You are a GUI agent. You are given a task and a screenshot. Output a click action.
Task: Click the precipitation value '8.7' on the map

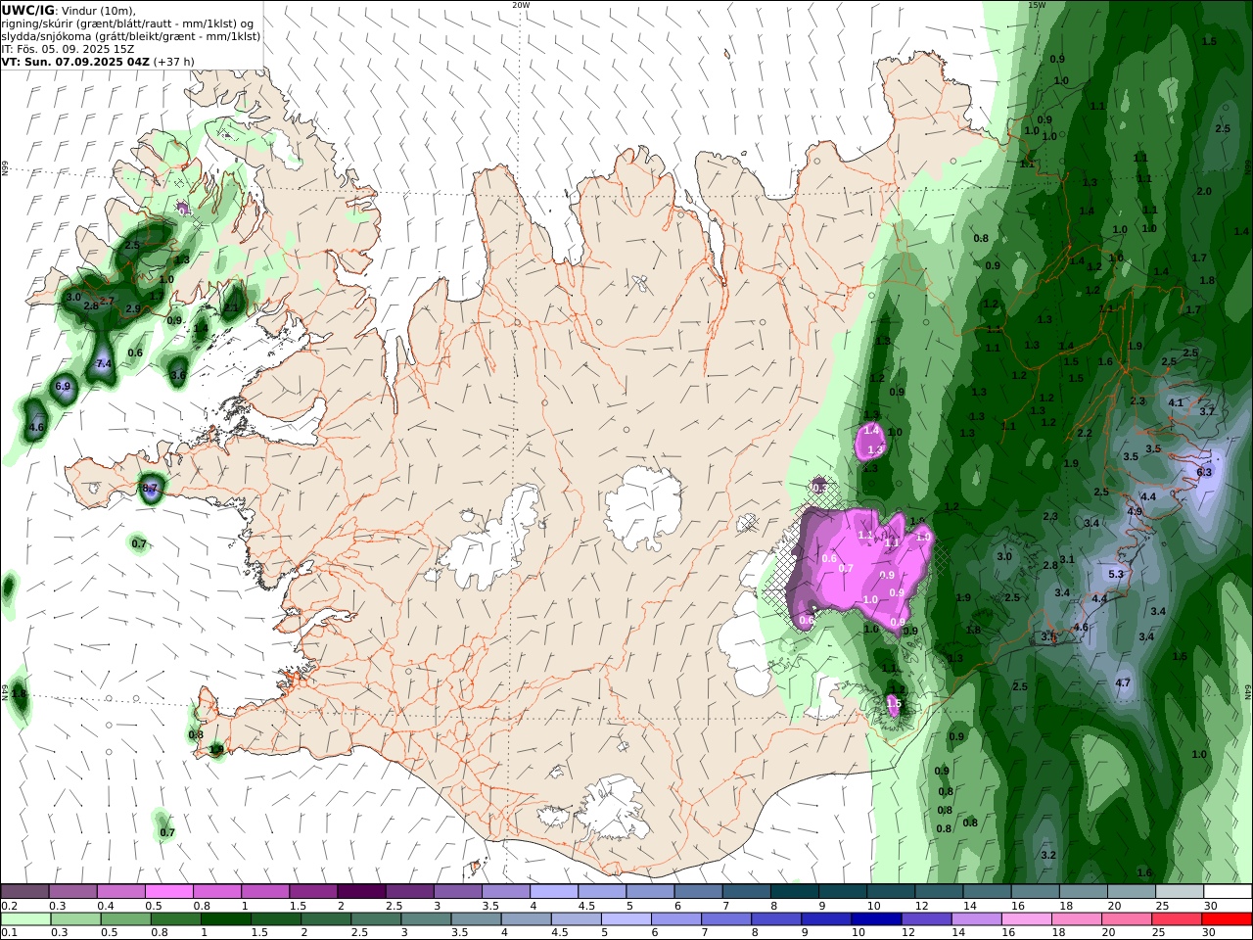click(x=150, y=488)
